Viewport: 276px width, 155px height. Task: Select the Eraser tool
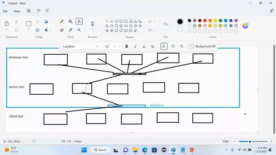point(62,30)
